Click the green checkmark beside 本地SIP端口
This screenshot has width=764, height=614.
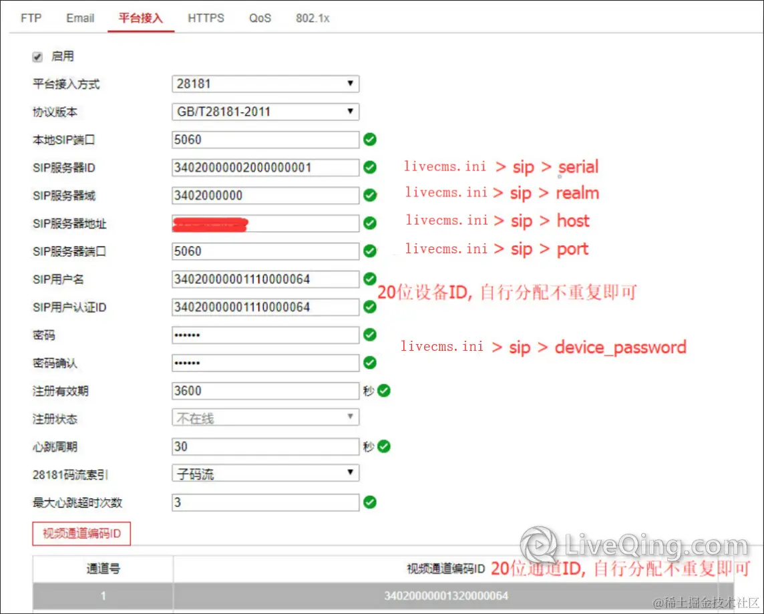tap(369, 140)
